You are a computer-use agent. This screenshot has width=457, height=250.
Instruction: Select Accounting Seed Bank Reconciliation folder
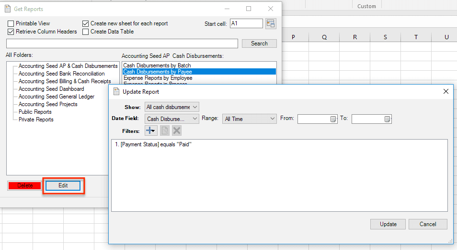click(x=61, y=74)
